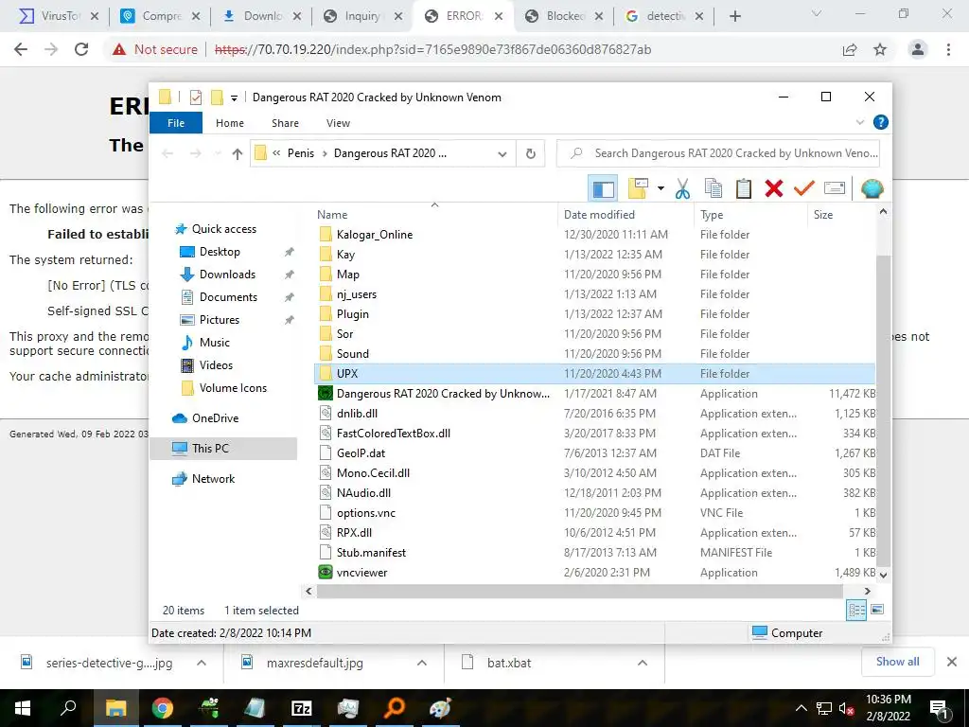Select OneDrive in navigation pane
This screenshot has height=727, width=969.
(x=215, y=418)
